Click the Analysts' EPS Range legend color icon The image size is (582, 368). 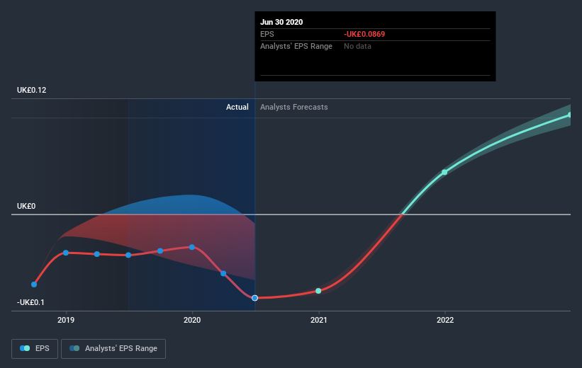[74, 348]
